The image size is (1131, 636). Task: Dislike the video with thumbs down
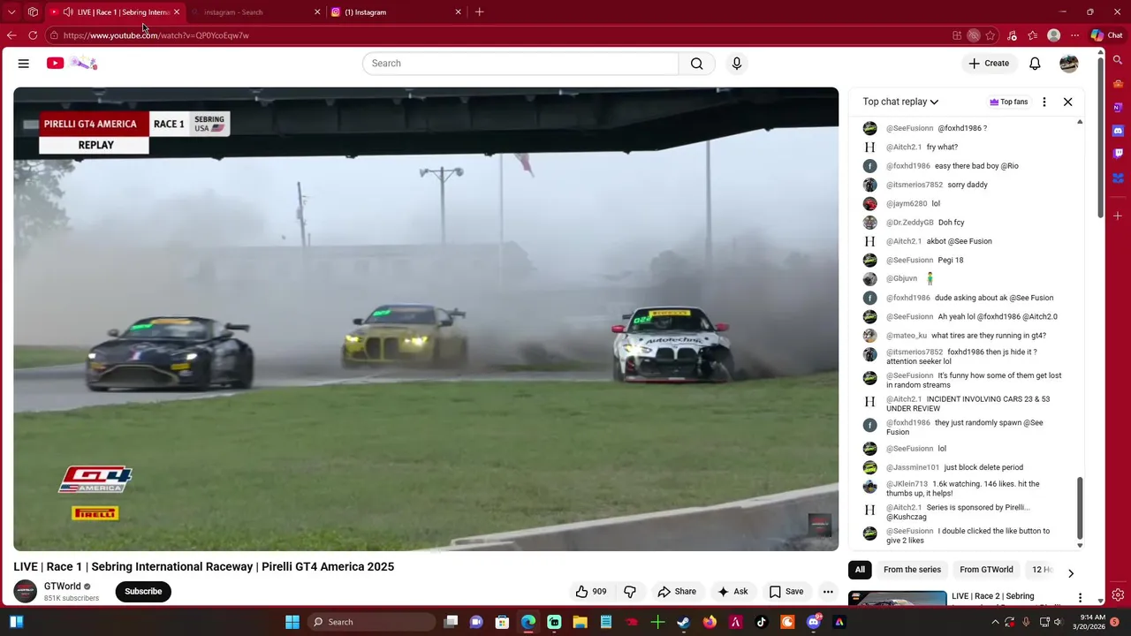pos(630,592)
